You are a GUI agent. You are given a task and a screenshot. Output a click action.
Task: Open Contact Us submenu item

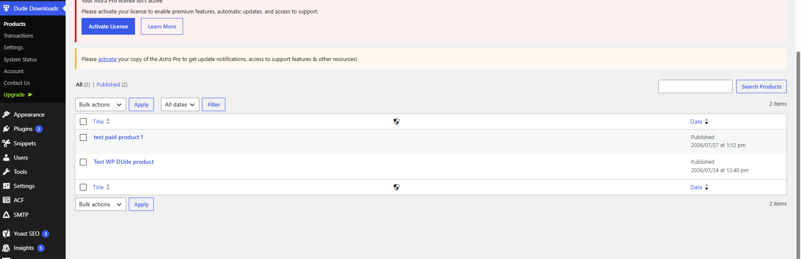[x=17, y=83]
